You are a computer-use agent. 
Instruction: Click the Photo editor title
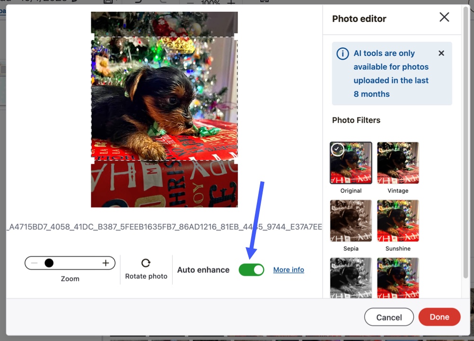point(359,19)
